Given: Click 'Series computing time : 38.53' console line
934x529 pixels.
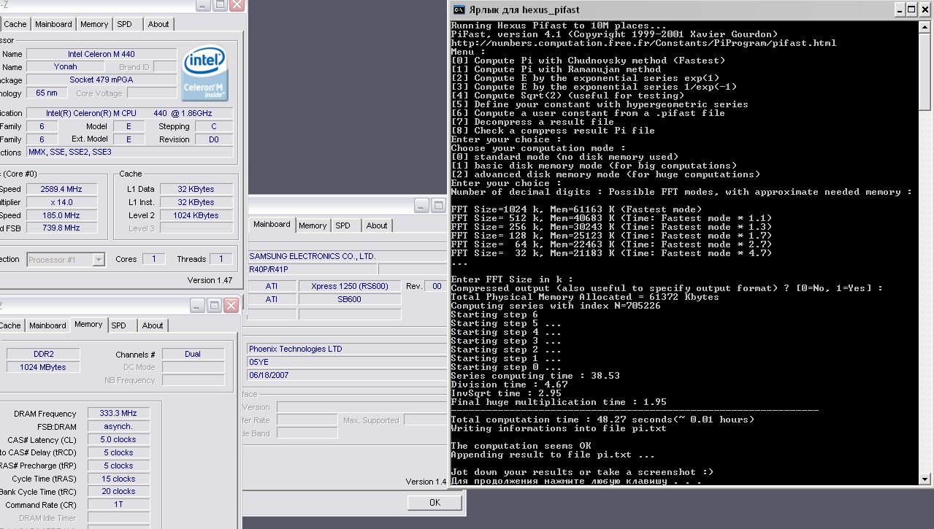Looking at the screenshot, I should 535,376.
